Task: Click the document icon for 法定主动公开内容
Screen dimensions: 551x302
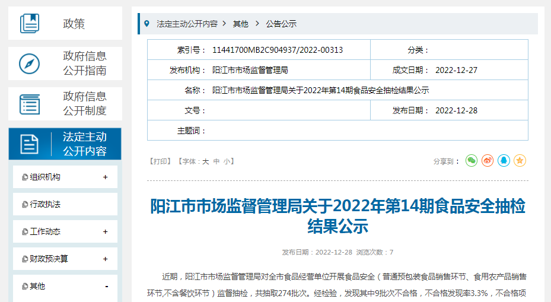Action: pos(29,144)
